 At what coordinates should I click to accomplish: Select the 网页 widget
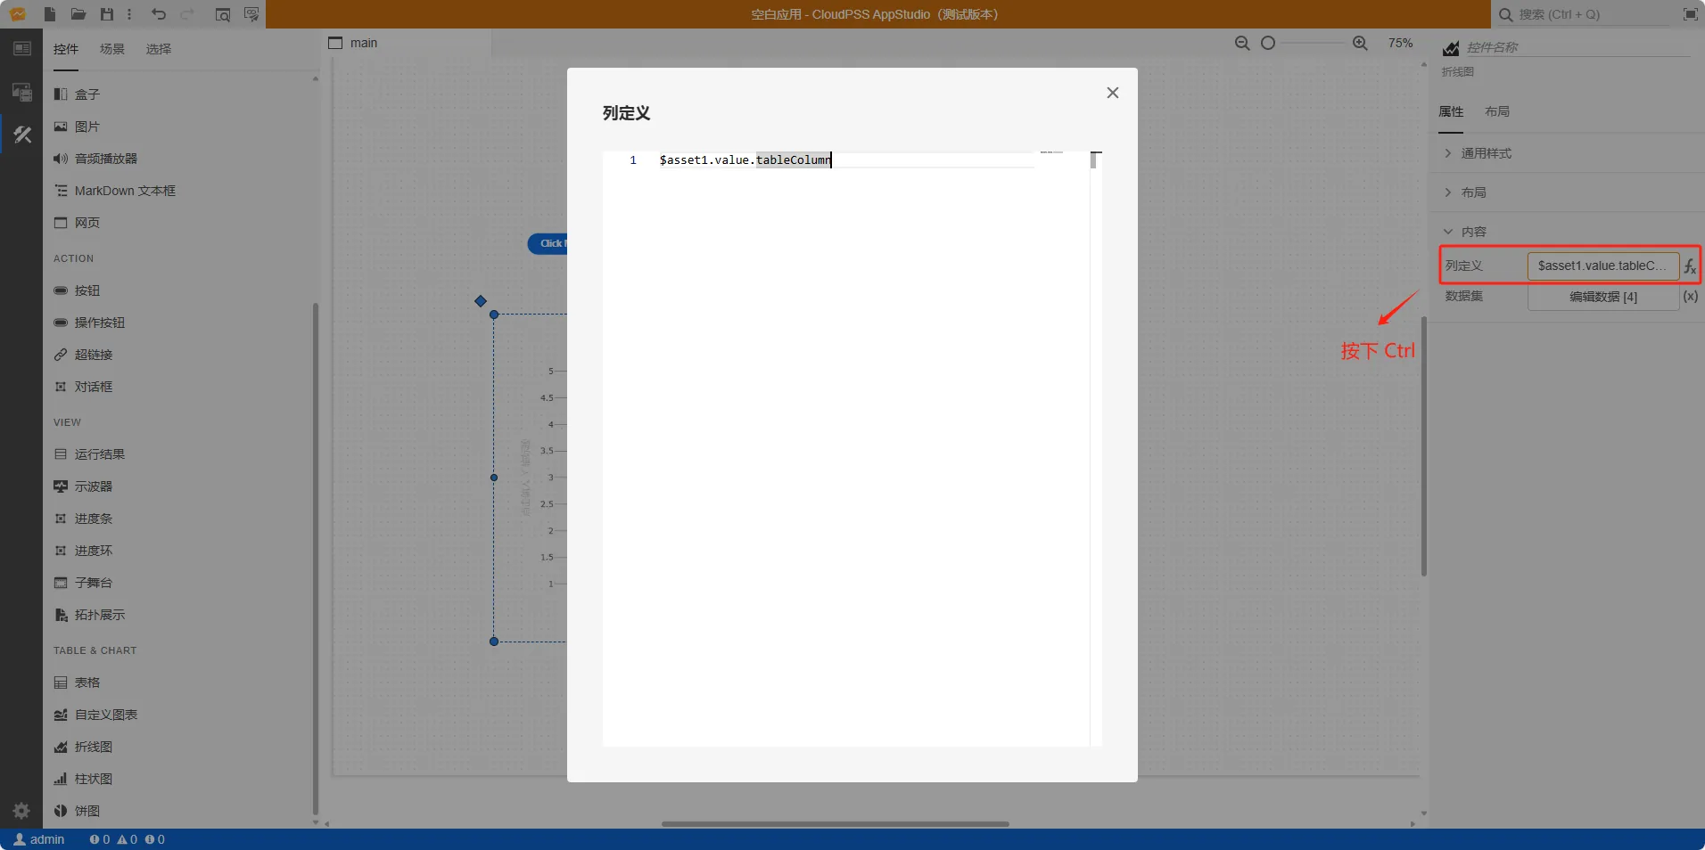click(76, 223)
